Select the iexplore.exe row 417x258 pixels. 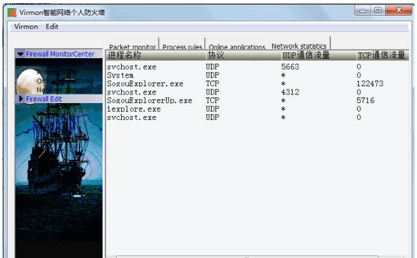point(257,109)
